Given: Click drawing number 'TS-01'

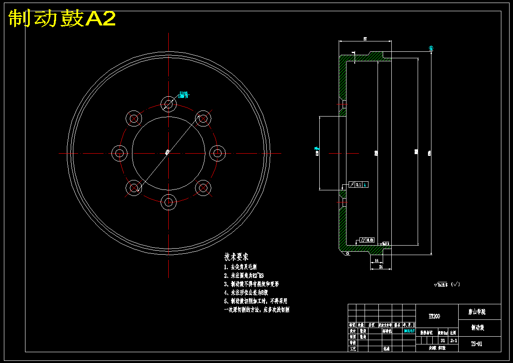Looking at the screenshot, I should click(477, 344).
